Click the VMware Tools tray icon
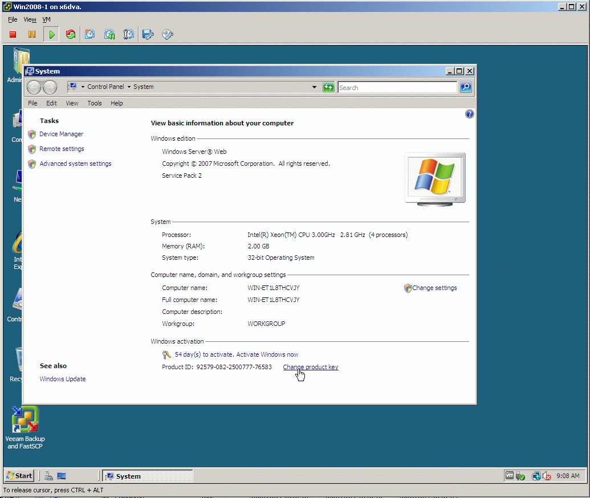Screen dimensions: 590x498 pyautogui.click(x=510, y=476)
